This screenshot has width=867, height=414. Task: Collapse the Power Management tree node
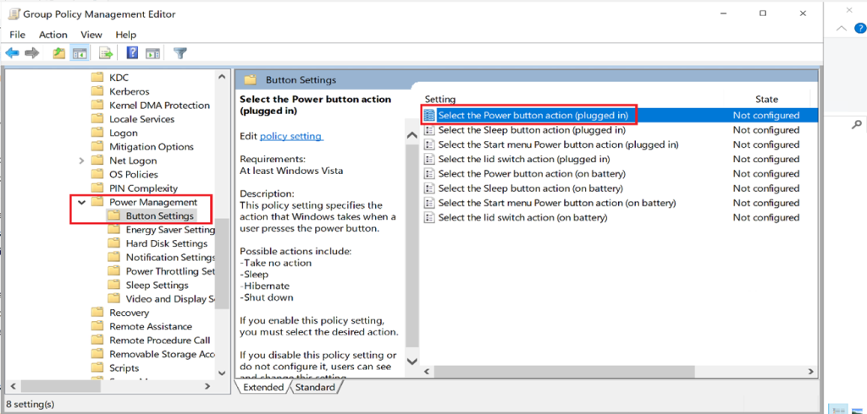point(81,203)
